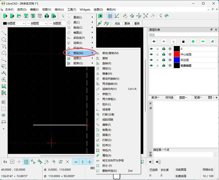Select the Polyline tool in left sidebar
Image resolution: width=219 pixels, height=180 pixels.
pos(4,60)
